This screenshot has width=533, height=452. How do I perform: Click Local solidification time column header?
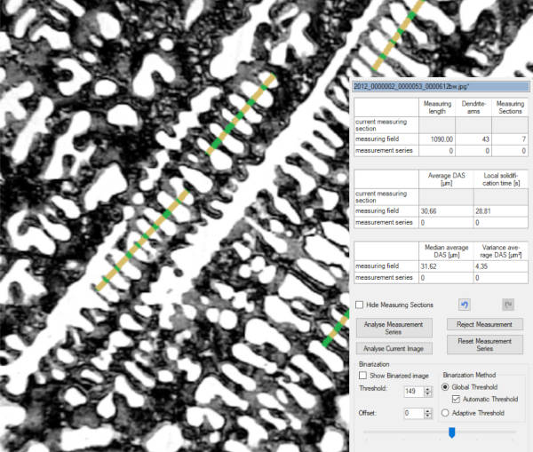pyautogui.click(x=501, y=179)
